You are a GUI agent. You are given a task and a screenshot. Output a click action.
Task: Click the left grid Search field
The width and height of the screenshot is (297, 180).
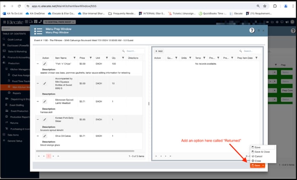pyautogui.click(x=134, y=51)
